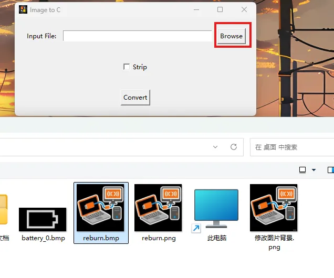Click the Convert button
Screen dimensions: 334x278
[x=135, y=98]
